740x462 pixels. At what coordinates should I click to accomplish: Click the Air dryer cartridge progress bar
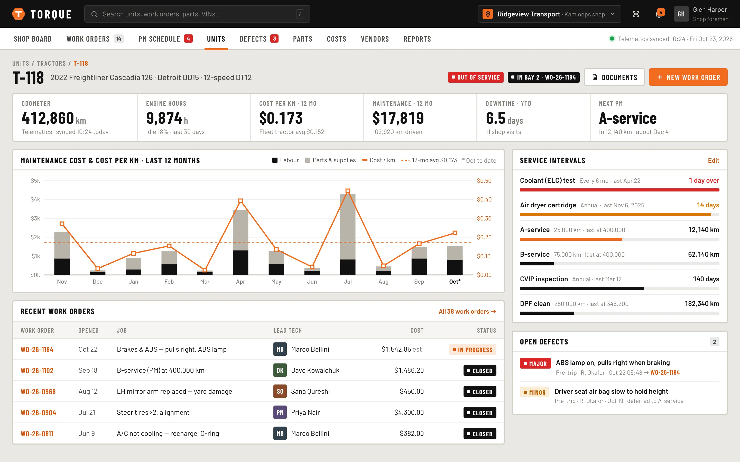pos(619,215)
